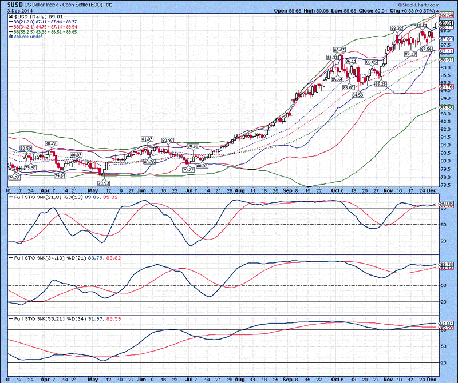Click the 84.53 October low annotation
The image size is (458, 383).
coord(358,95)
